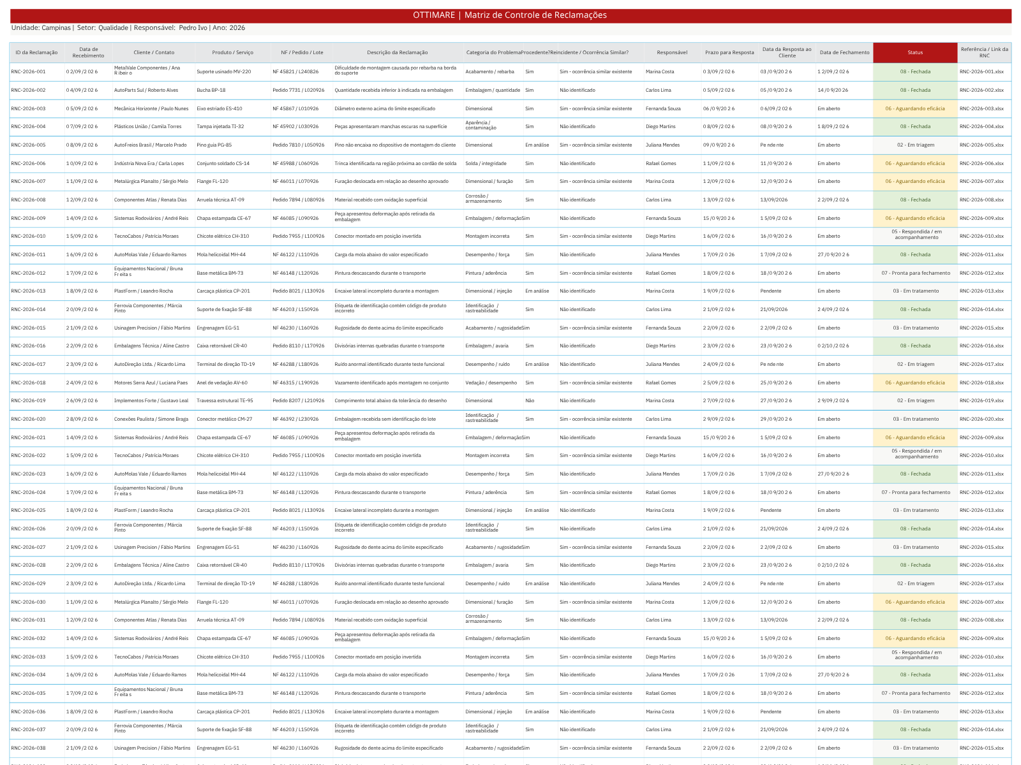Select the 'Data de Recebimento' column header
Screen dimensions: 1021x765
click(89, 52)
